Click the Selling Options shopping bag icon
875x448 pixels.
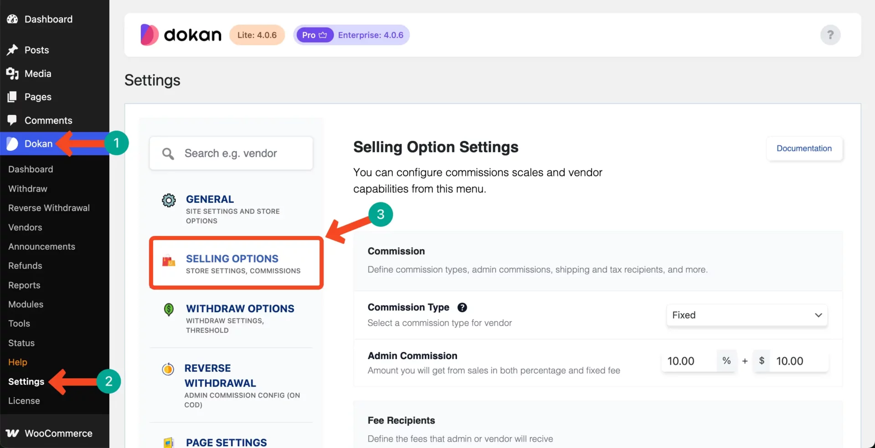[169, 261]
